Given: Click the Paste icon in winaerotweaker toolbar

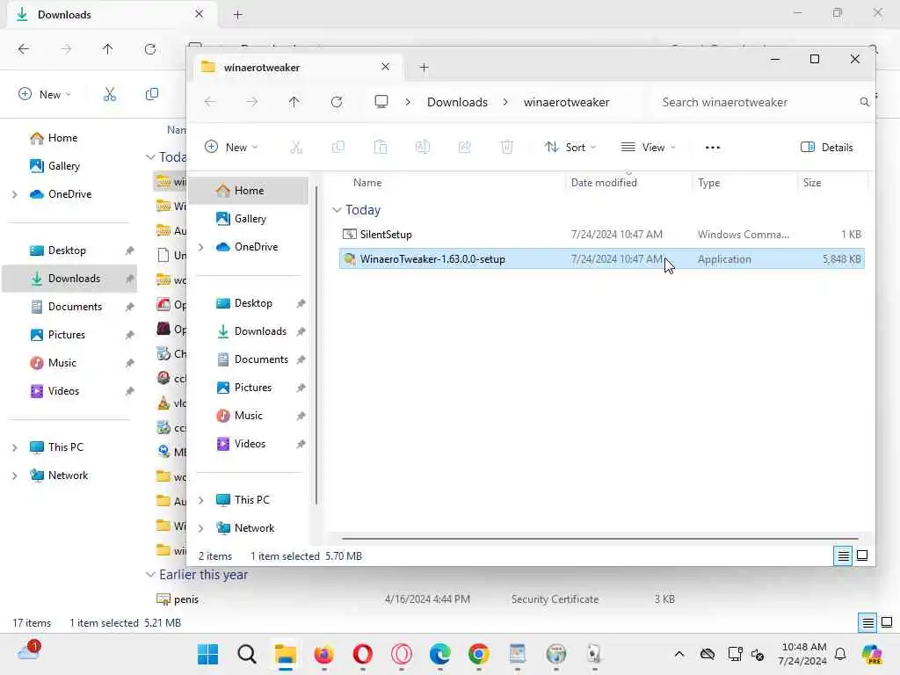Looking at the screenshot, I should 380,148.
